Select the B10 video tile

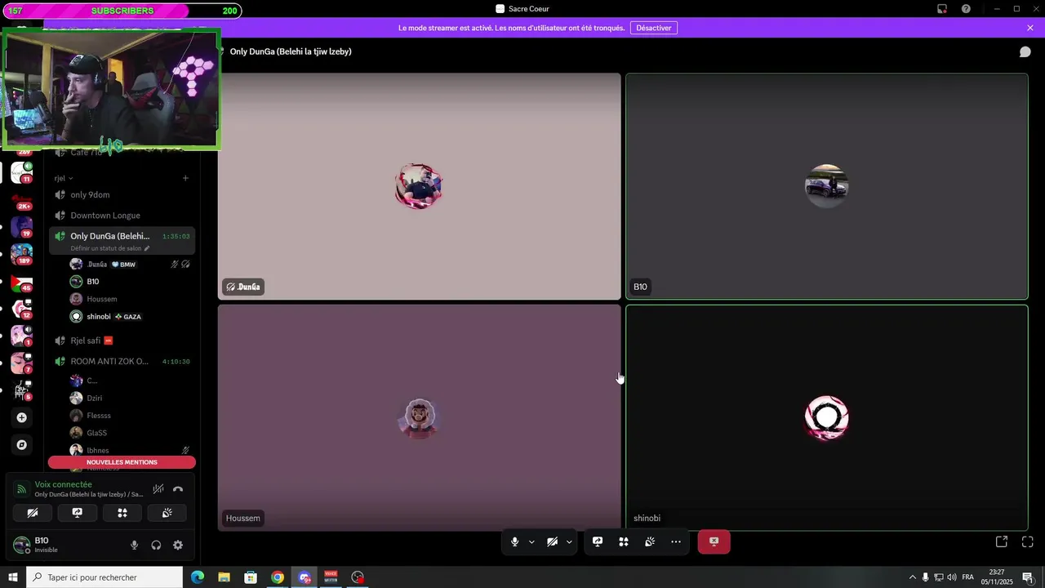(x=827, y=186)
